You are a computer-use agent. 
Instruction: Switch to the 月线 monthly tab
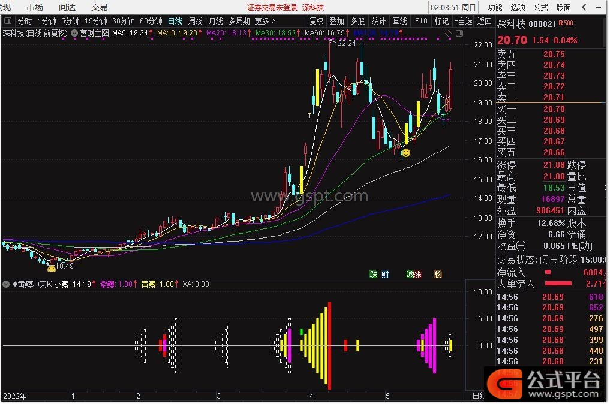(215, 21)
